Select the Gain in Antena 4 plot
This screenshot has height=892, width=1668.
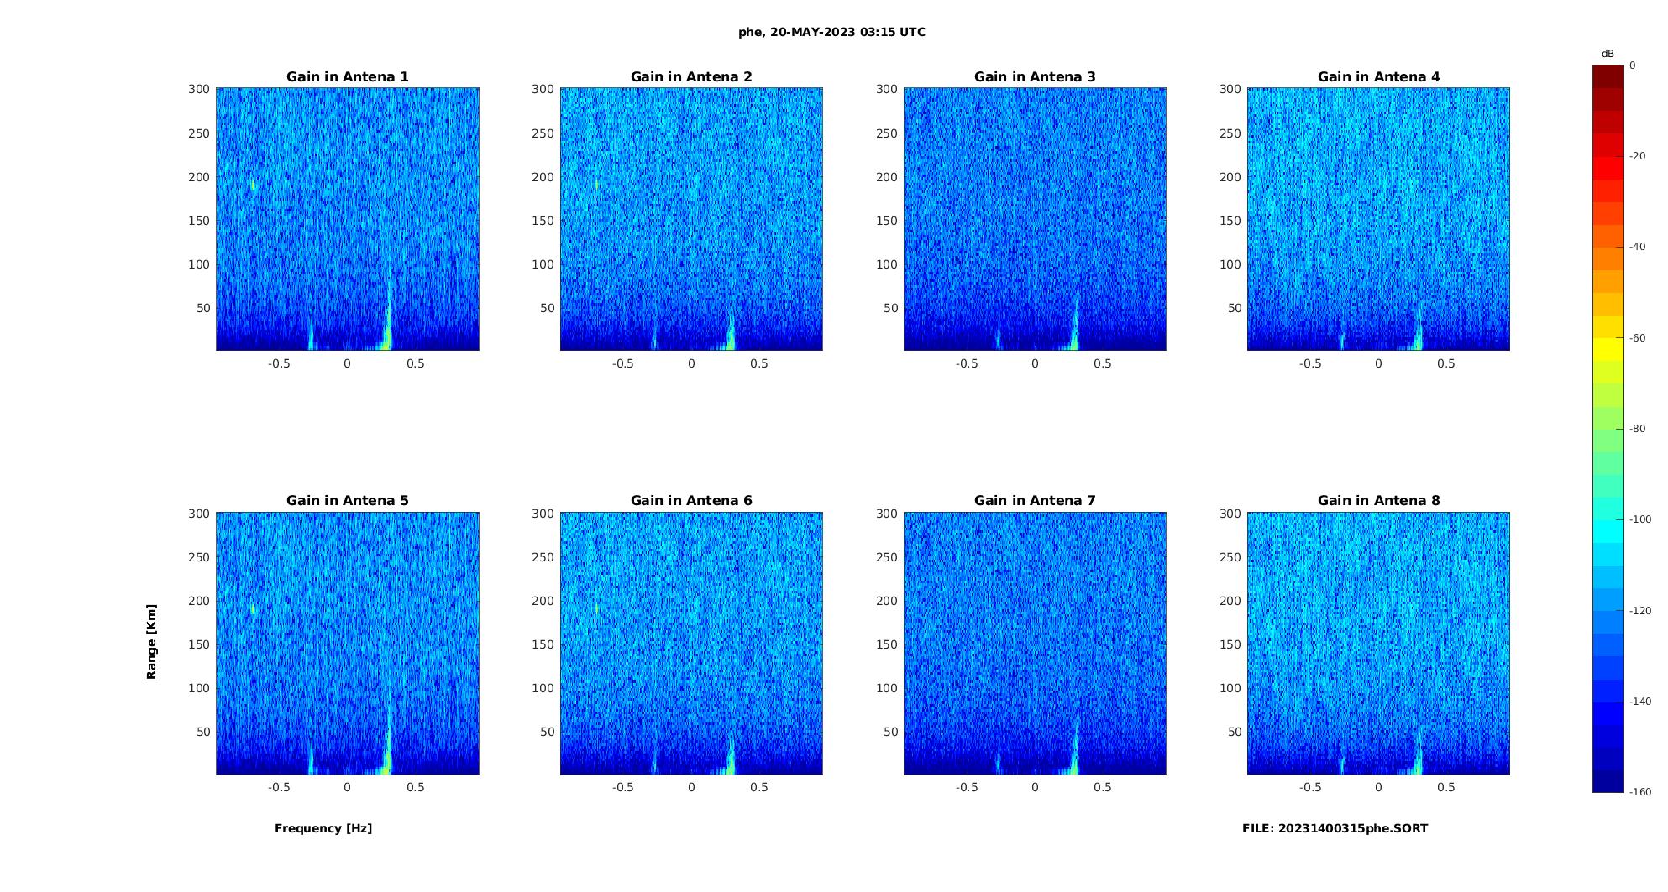click(x=1378, y=219)
